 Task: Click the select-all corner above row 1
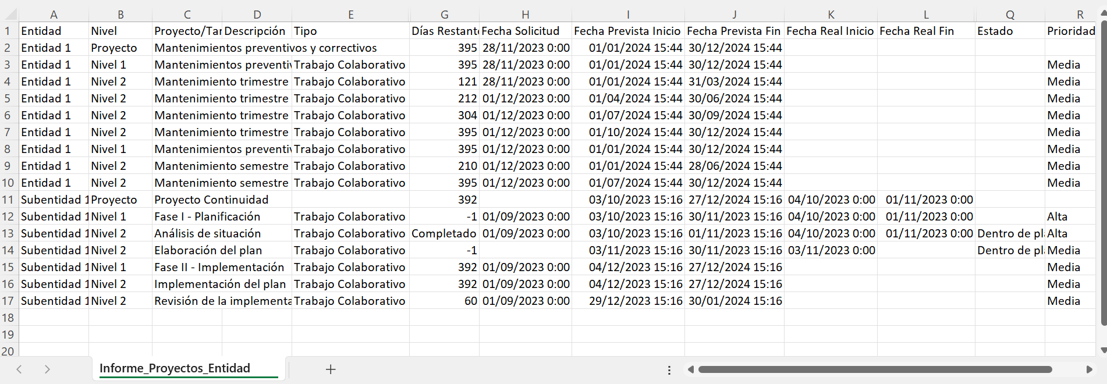9,14
